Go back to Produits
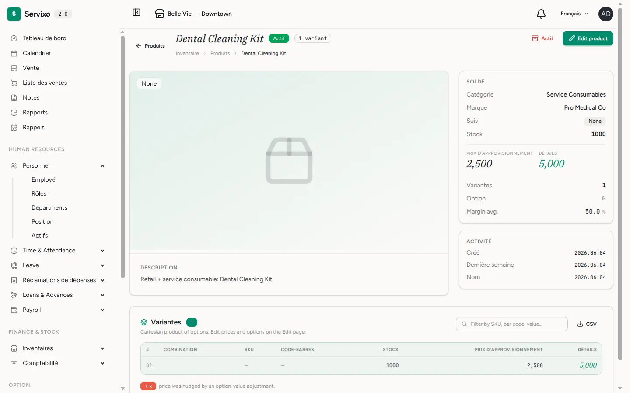The image size is (630, 393). [x=150, y=46]
